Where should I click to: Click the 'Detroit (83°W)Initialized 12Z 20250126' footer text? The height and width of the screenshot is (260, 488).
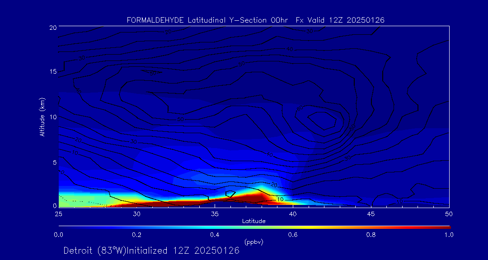point(151,251)
